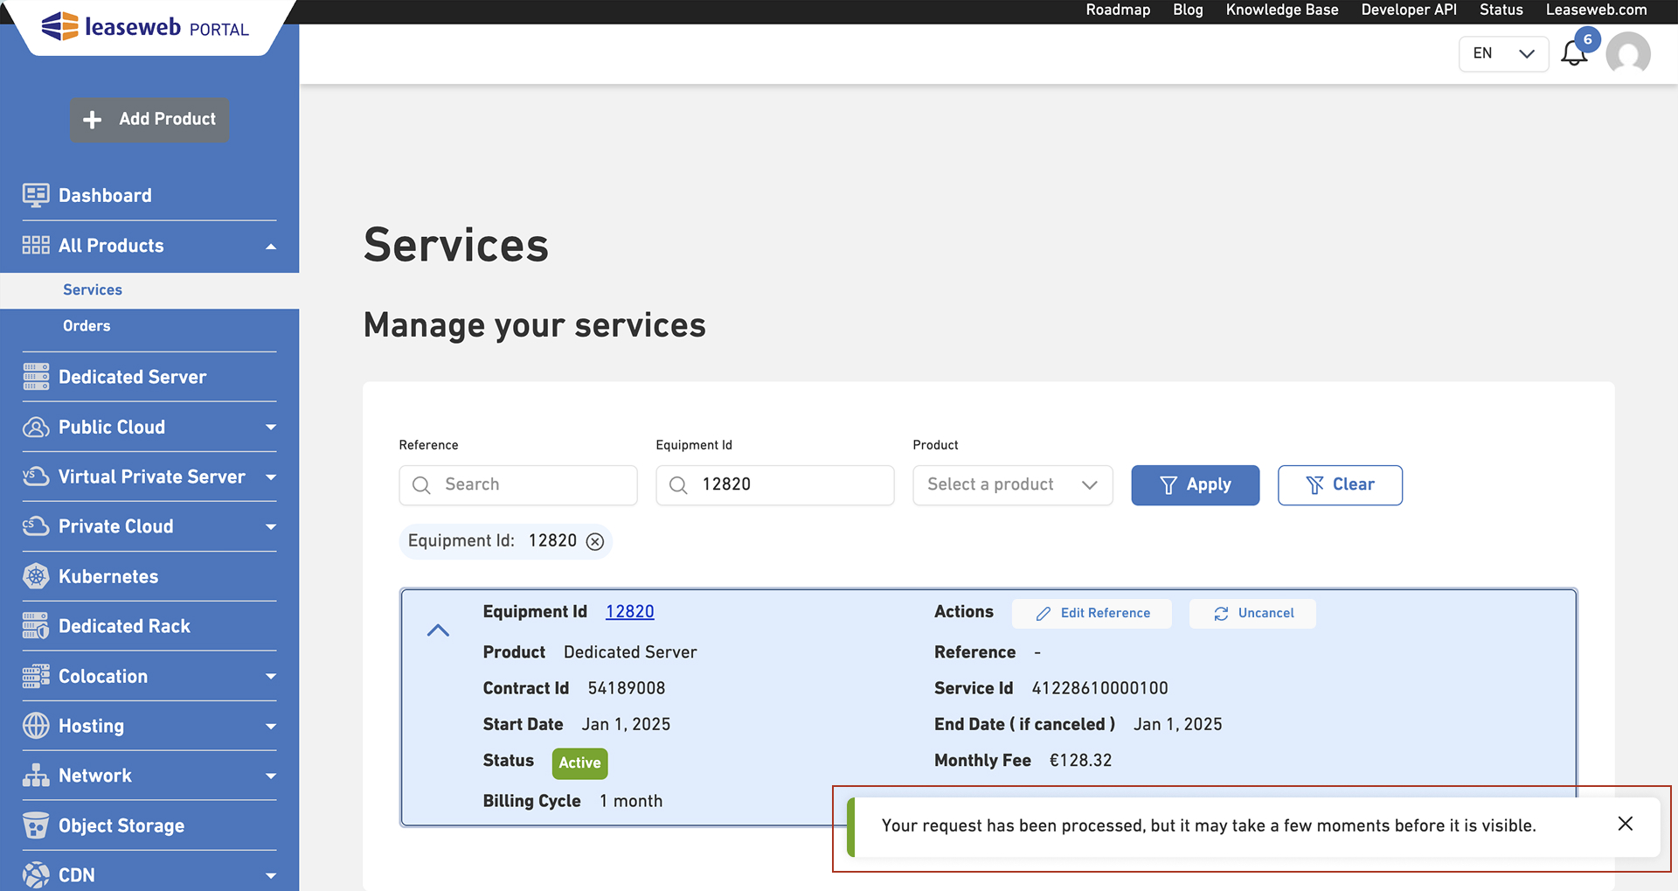
Task: Click the Add Product button
Action: [x=149, y=120]
